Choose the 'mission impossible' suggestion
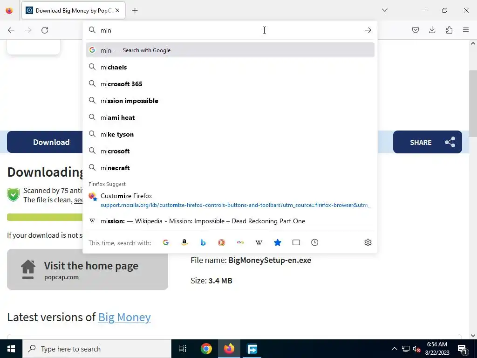The image size is (477, 358). (x=230, y=101)
